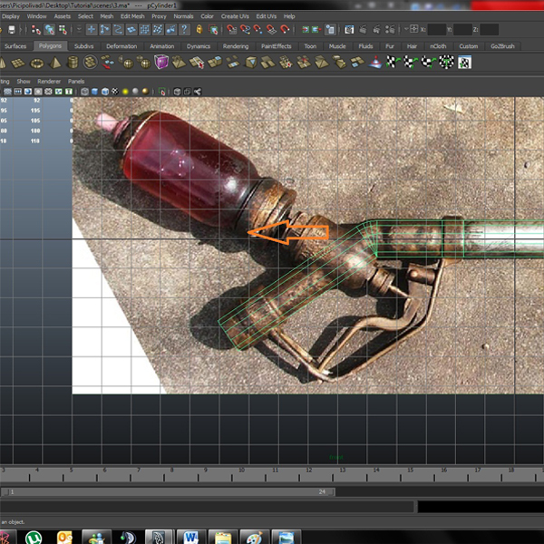Viewport: 544px width, 544px height.
Task: Open the Panels menu
Action: tap(76, 82)
